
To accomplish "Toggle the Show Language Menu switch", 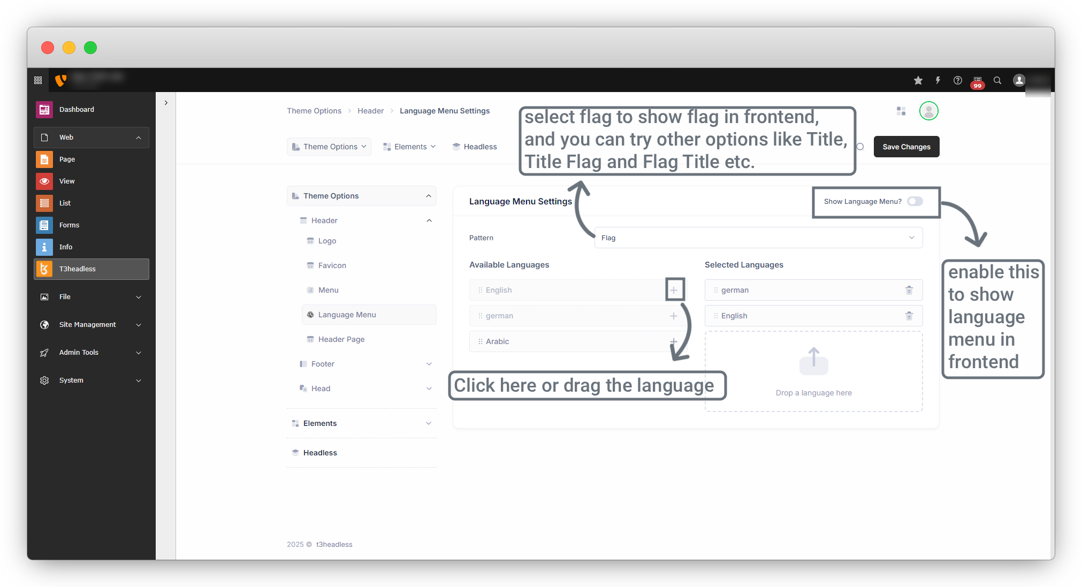I will [915, 201].
